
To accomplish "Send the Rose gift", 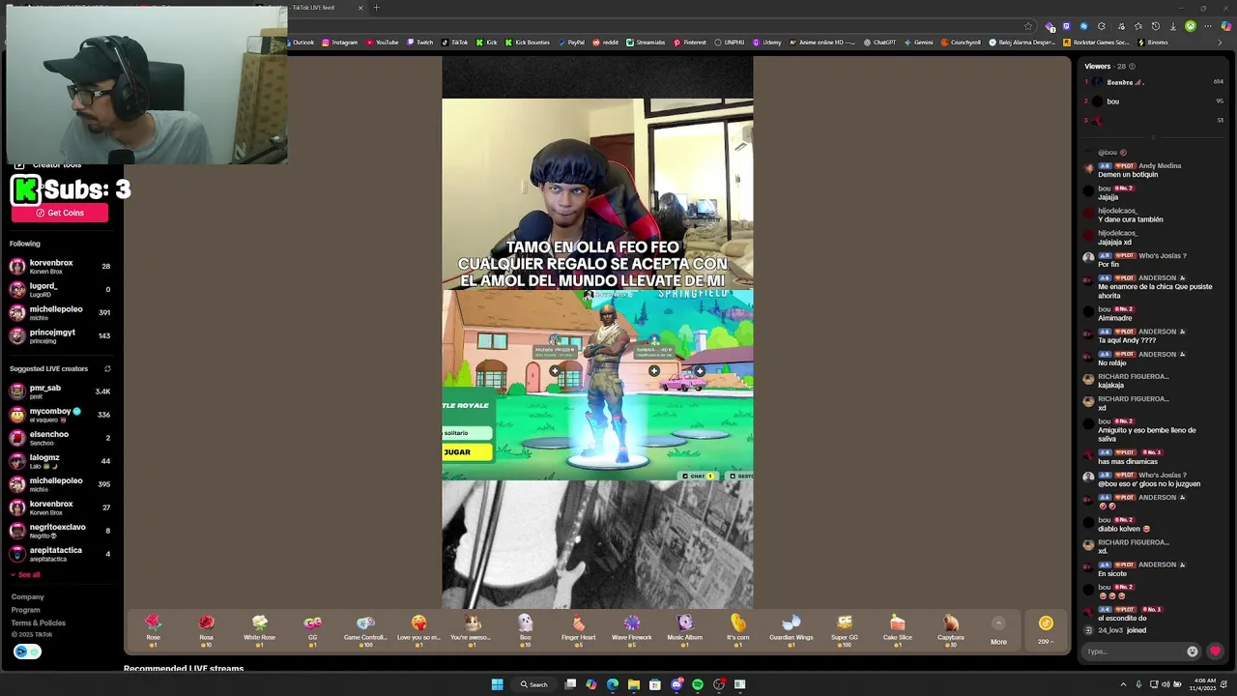I will click(153, 629).
